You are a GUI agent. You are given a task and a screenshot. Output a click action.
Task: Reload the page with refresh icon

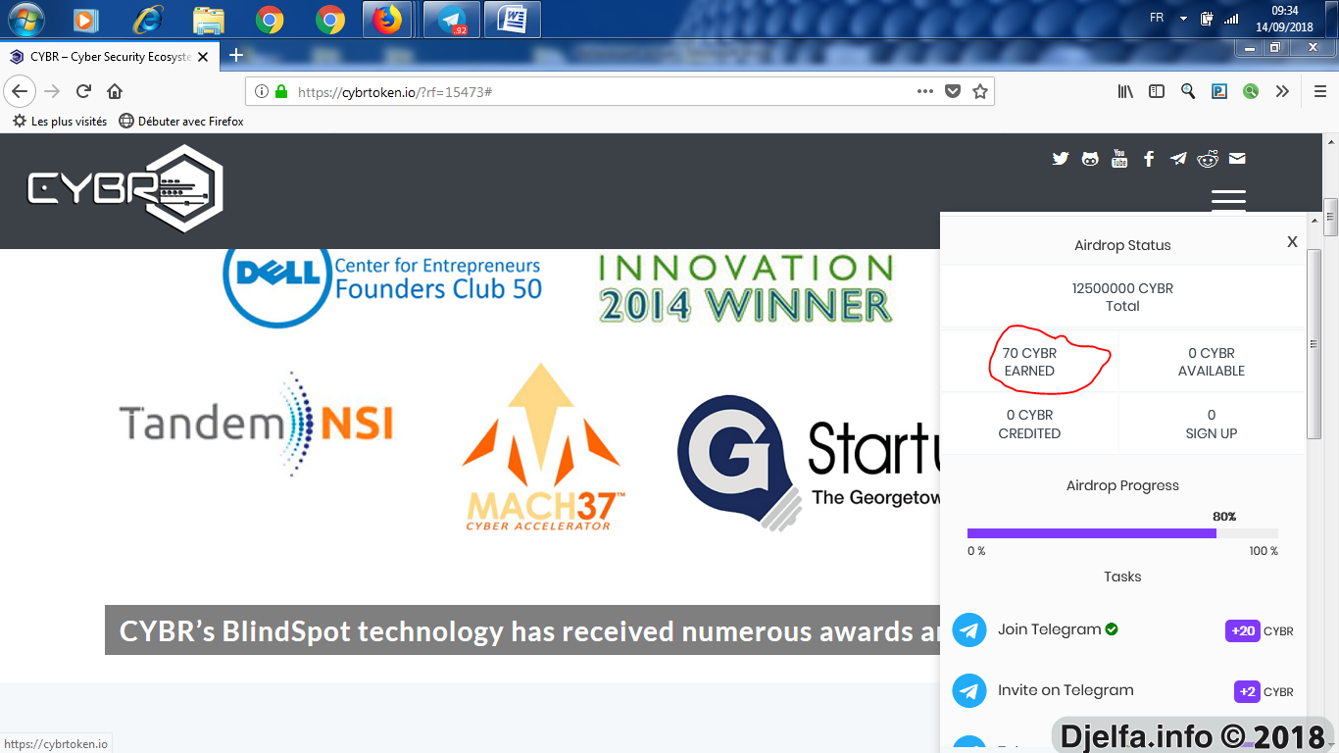(83, 91)
